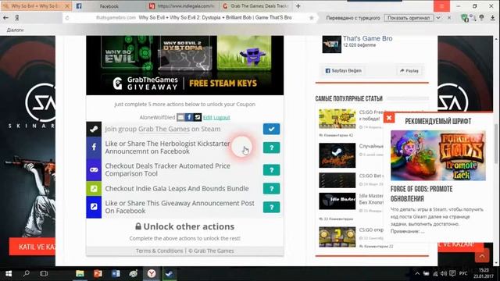This screenshot has width=500, height=281.
Task: Open the Steam logo article thumbnail
Action: (337, 155)
